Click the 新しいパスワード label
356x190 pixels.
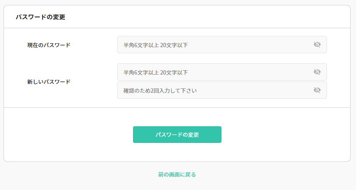[49, 82]
